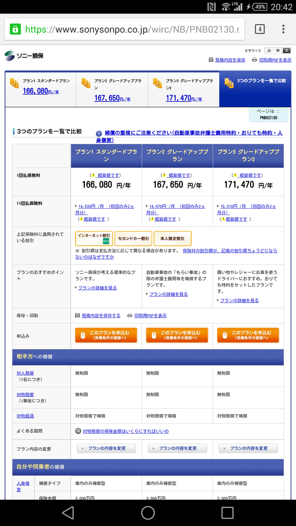Tap the Android Back navigation button
The image size is (296, 526).
point(68,512)
